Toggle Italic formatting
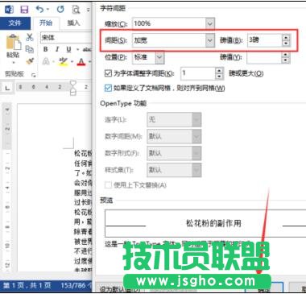Screen dimensions: 306x294 (x=57, y=49)
